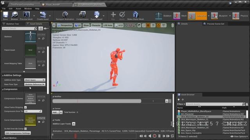This screenshot has width=250, height=140.
Task: Click the Key toolbar icon
Action: click(x=113, y=16)
